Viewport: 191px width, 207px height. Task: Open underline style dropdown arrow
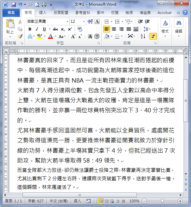[50, 29]
